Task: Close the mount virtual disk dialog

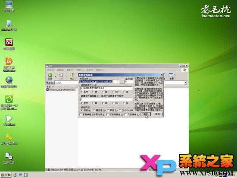Action: 161,75
